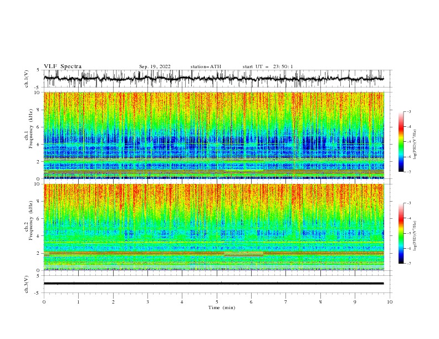This screenshot has width=439, height=339.
Task: Click the time-axis tick label '5'
Action: coord(217,302)
